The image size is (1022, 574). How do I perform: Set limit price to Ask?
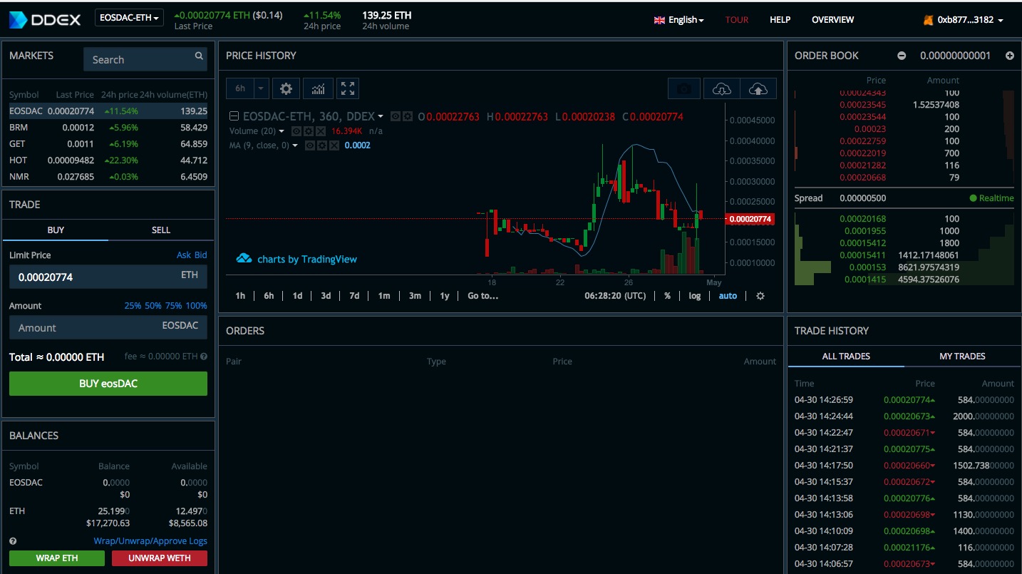[184, 255]
